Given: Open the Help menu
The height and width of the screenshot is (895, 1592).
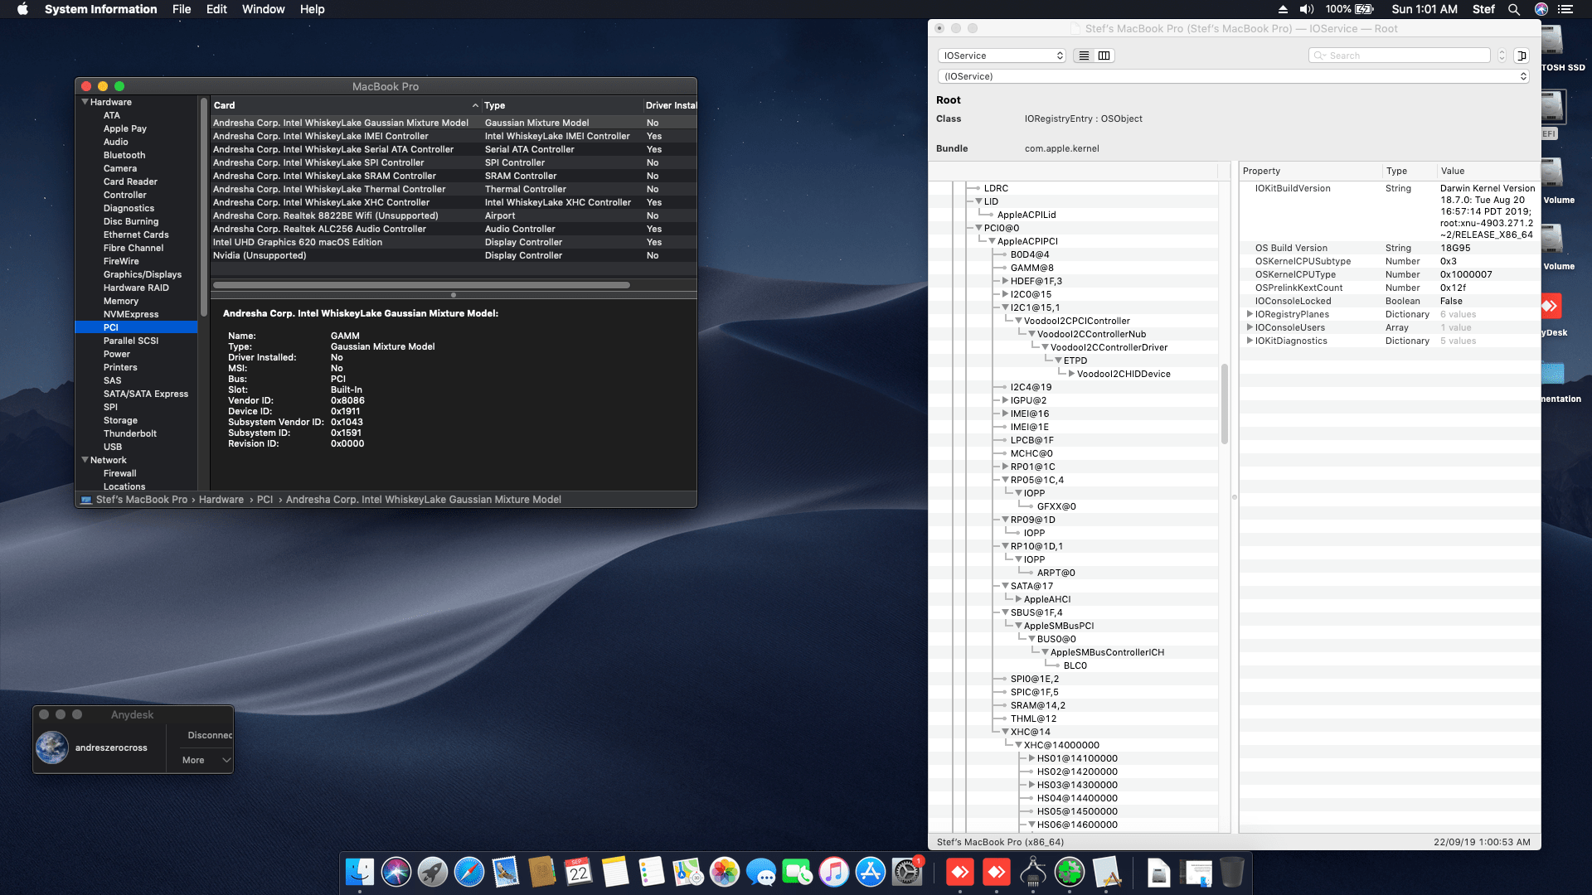Looking at the screenshot, I should (x=313, y=9).
